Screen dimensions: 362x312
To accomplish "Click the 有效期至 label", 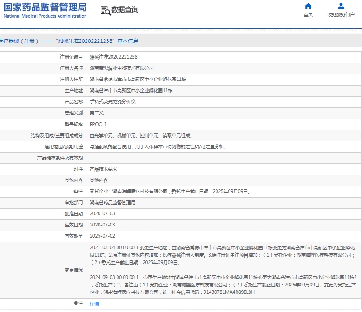I will [x=73, y=236].
